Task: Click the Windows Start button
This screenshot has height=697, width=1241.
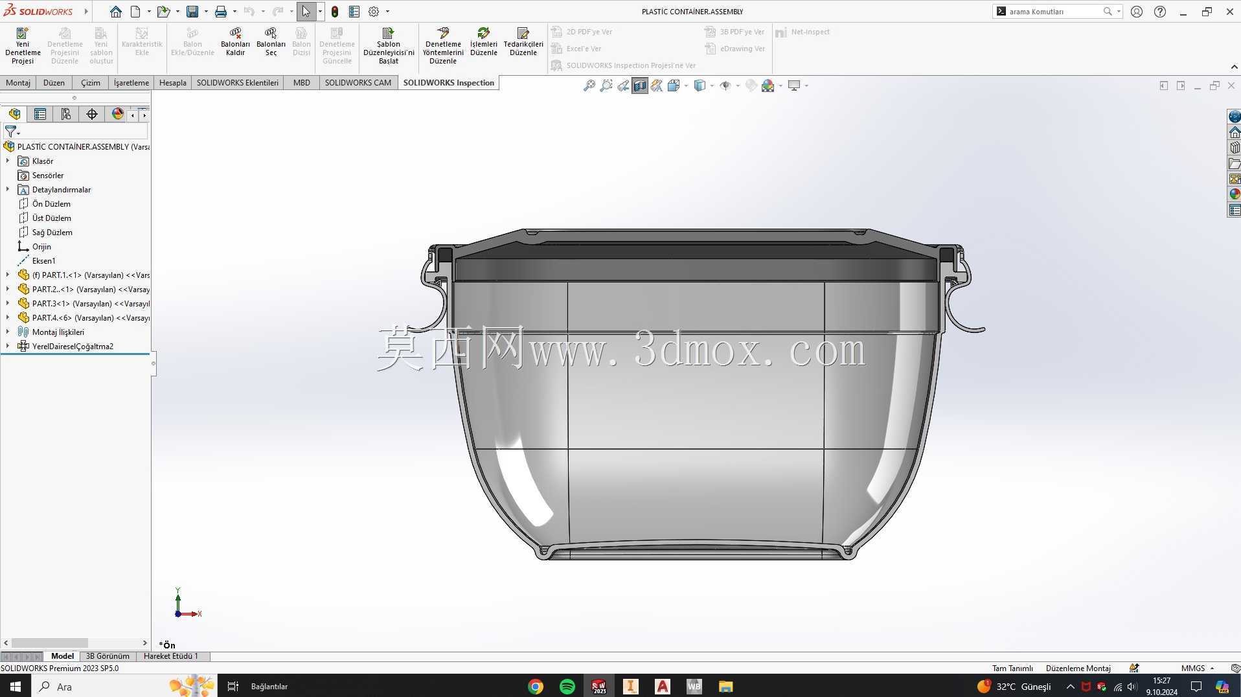Action: 16,687
